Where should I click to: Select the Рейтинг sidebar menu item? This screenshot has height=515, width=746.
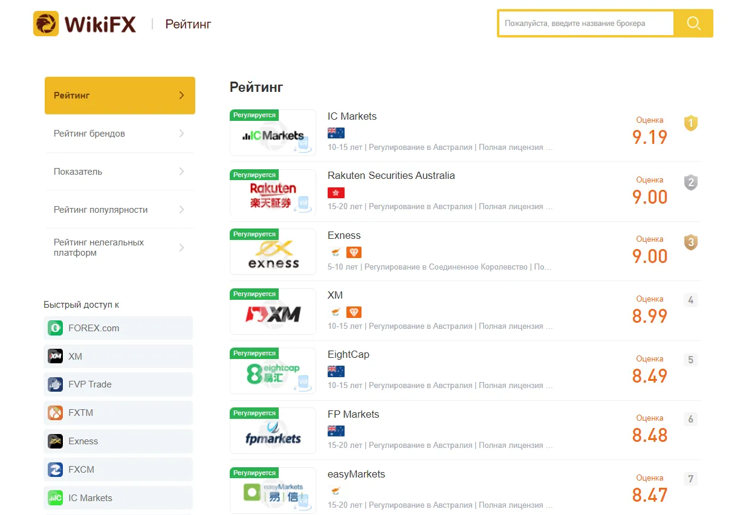coord(120,96)
